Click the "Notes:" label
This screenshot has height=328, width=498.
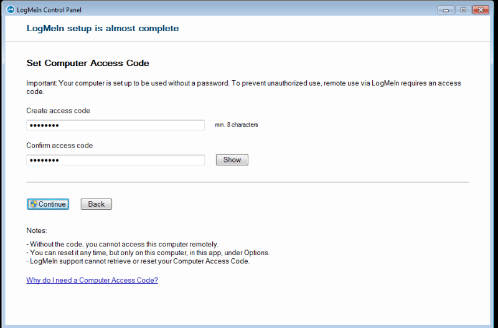click(37, 230)
